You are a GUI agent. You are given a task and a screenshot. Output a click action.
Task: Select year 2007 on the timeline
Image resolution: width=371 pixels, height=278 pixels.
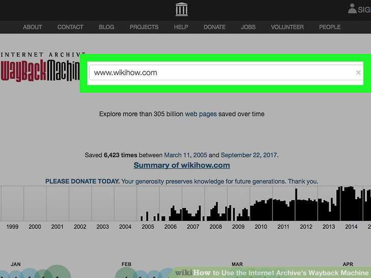pyautogui.click(x=193, y=227)
